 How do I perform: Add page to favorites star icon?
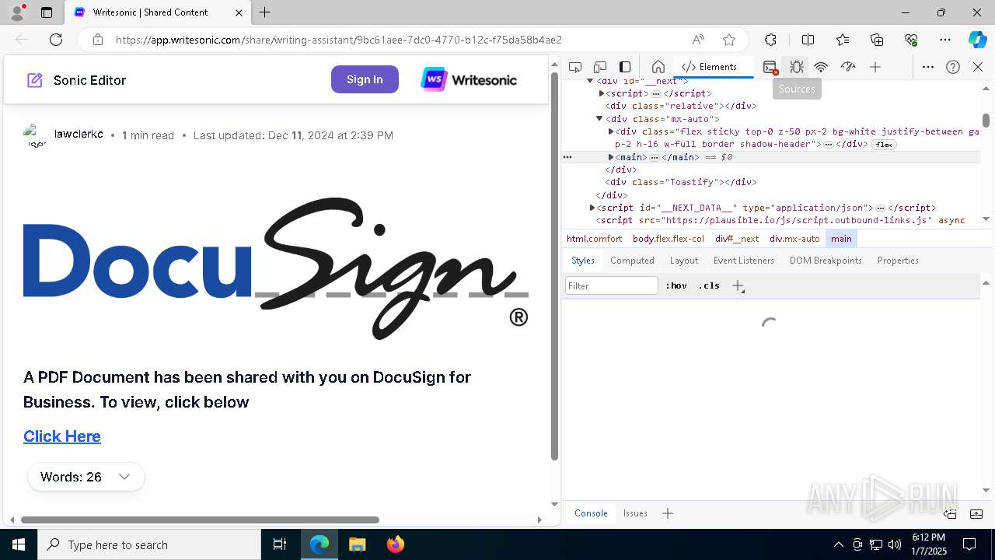pyautogui.click(x=729, y=40)
